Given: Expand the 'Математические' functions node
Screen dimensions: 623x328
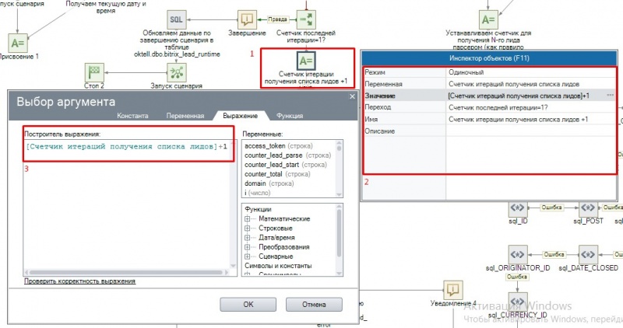Looking at the screenshot, I should [248, 219].
